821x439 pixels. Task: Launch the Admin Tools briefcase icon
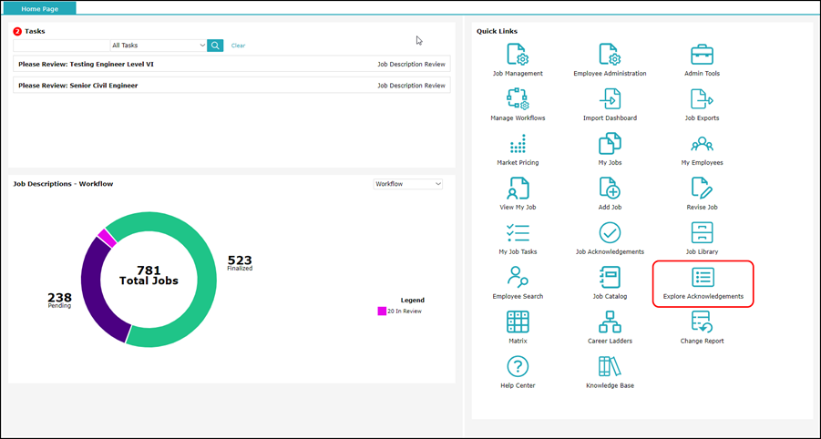coord(702,55)
